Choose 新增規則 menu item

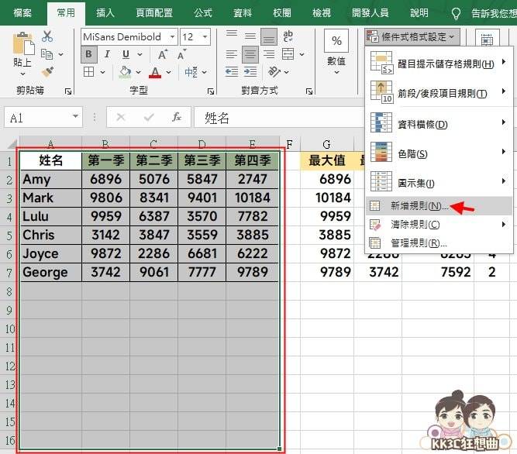(x=439, y=206)
